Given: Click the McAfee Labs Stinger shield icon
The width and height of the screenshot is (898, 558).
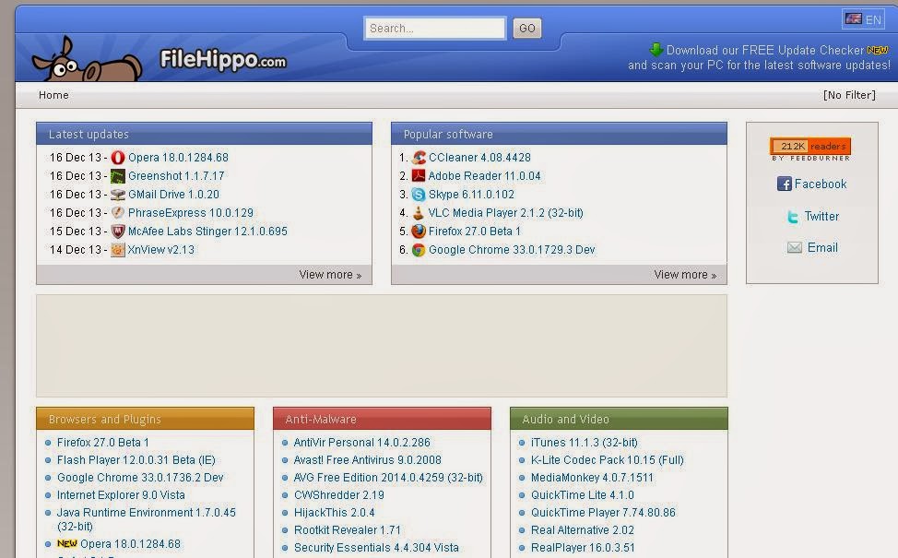Looking at the screenshot, I should coord(118,232).
